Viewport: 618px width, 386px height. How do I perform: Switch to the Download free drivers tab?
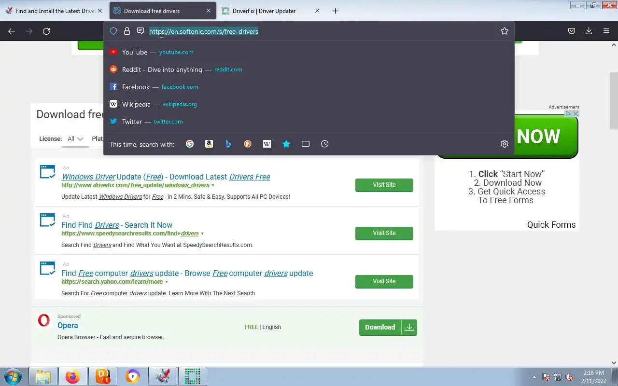click(x=163, y=11)
